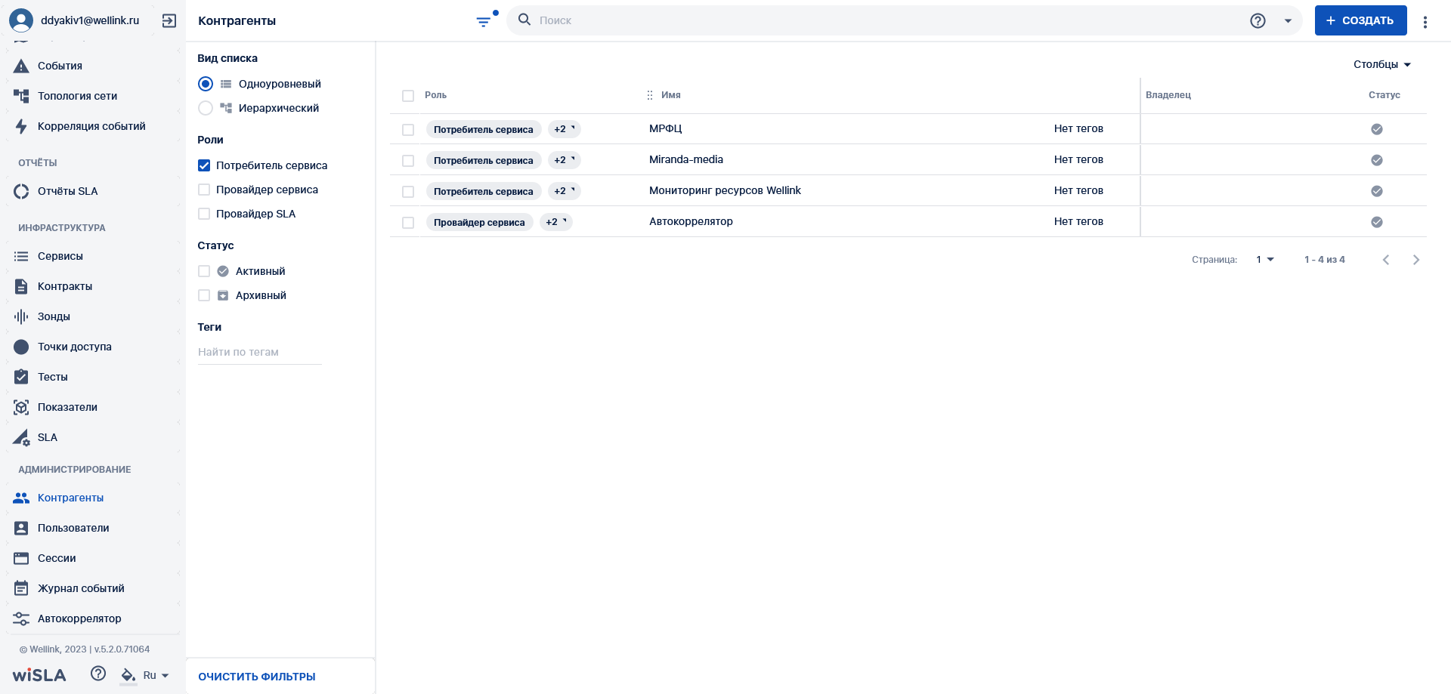1451x694 pixels.
Task: Click the Контракты document icon
Action: 21,286
